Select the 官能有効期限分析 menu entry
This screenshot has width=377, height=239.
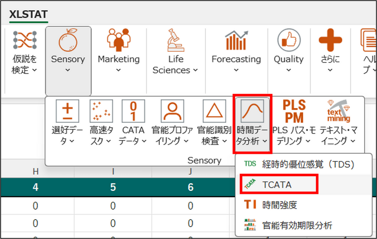click(304, 225)
